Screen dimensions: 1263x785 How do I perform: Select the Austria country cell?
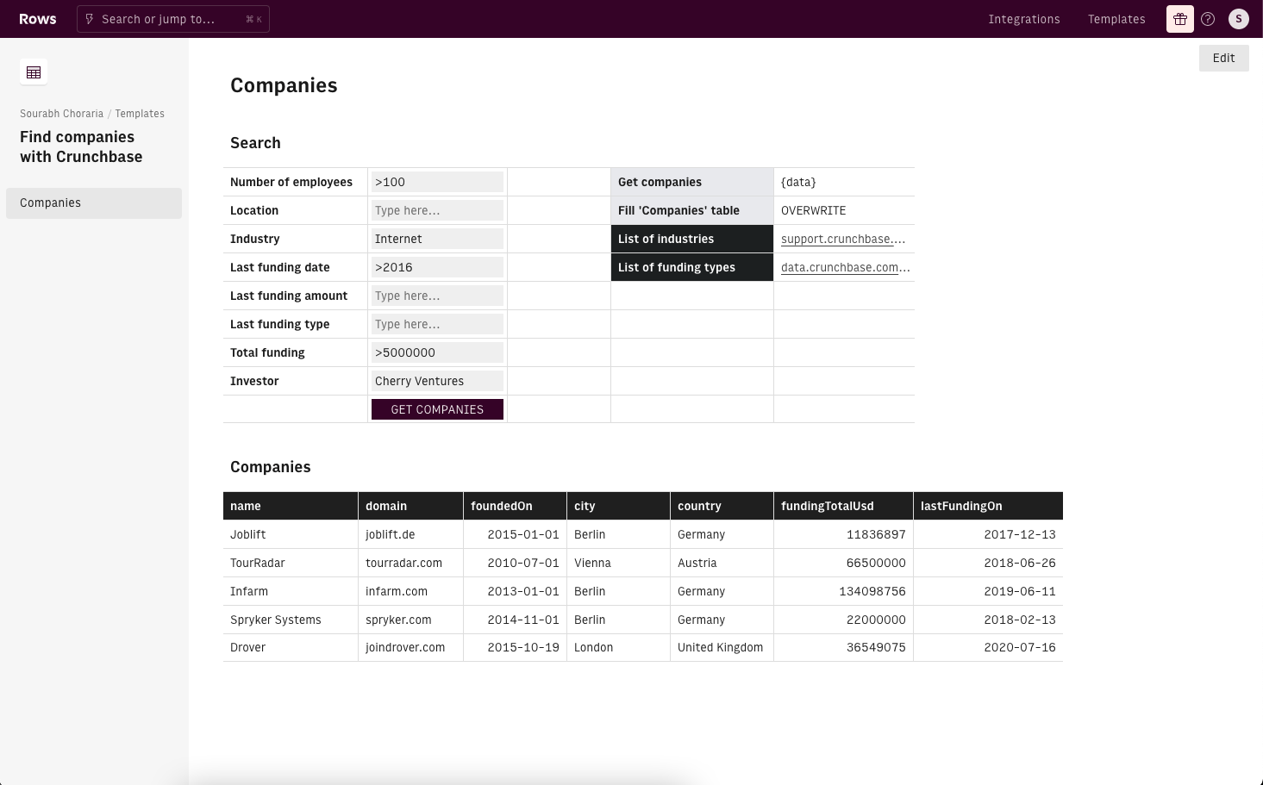click(x=722, y=563)
